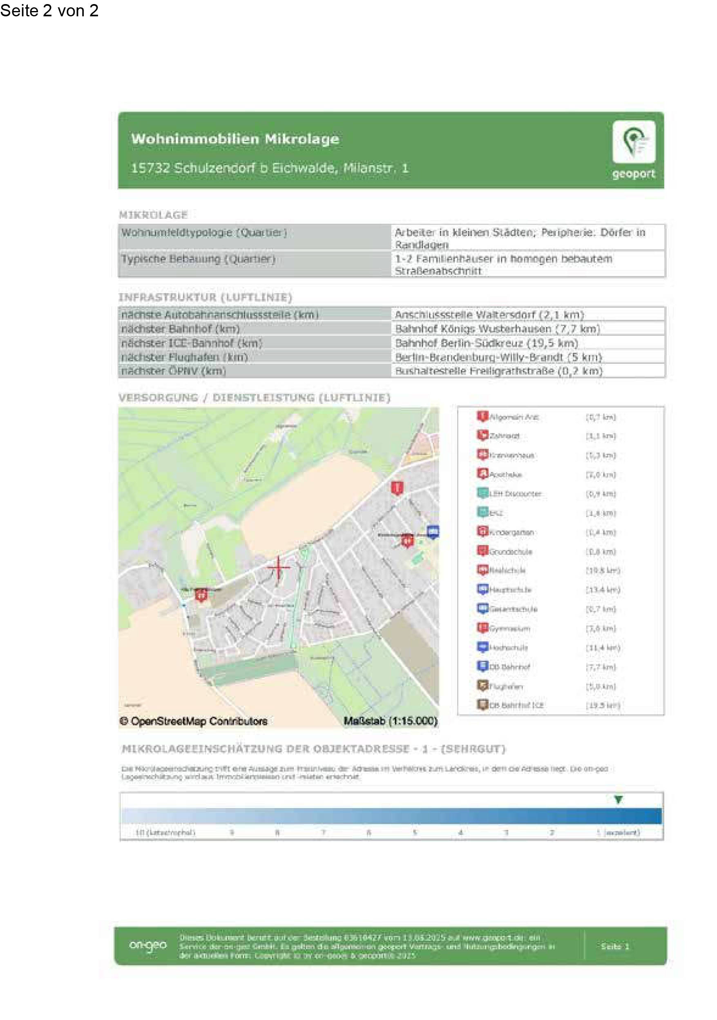
Task: Click the Zahnarzt legend icon
Action: 482,435
